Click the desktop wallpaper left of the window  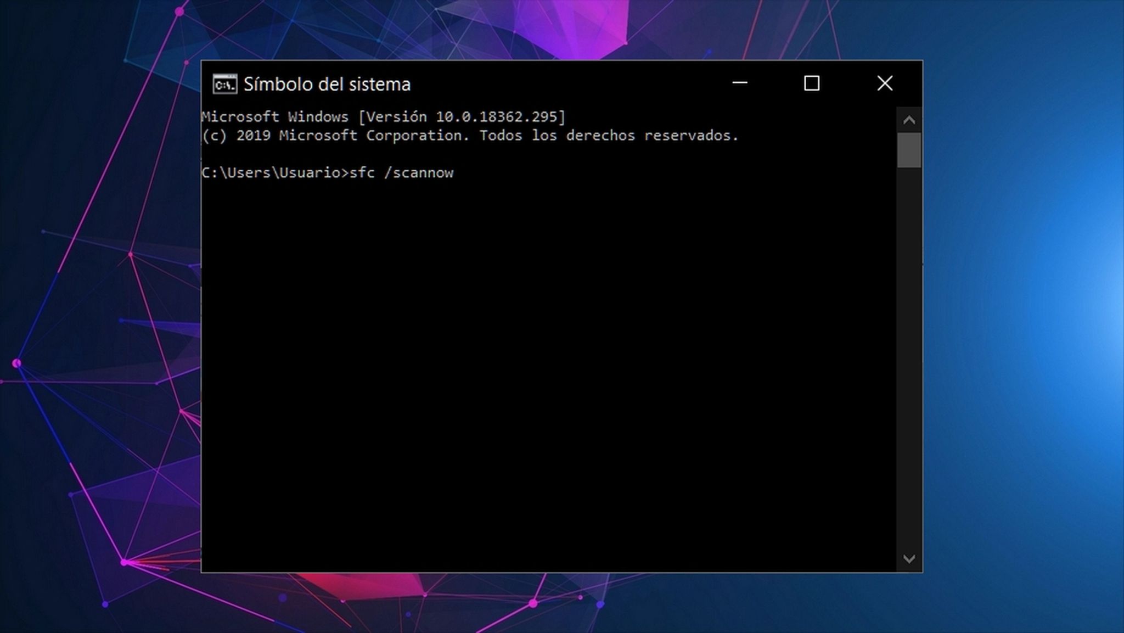click(x=99, y=329)
